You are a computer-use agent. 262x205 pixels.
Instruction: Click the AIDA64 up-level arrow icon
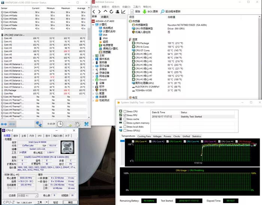click(105, 11)
